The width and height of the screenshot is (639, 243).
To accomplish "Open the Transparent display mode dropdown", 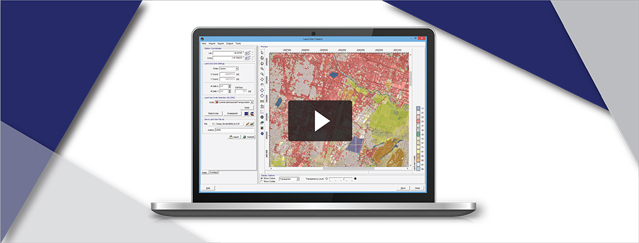I will click(x=289, y=178).
